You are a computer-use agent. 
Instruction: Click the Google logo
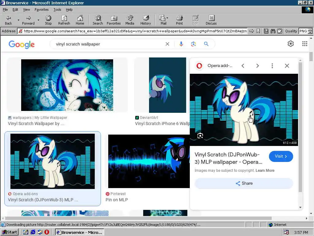(x=22, y=44)
